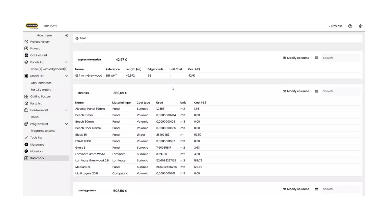Screen dimensions: 388x218
Task: Open Panel(s) with edgeband(s) subitem
Action: click(49, 69)
